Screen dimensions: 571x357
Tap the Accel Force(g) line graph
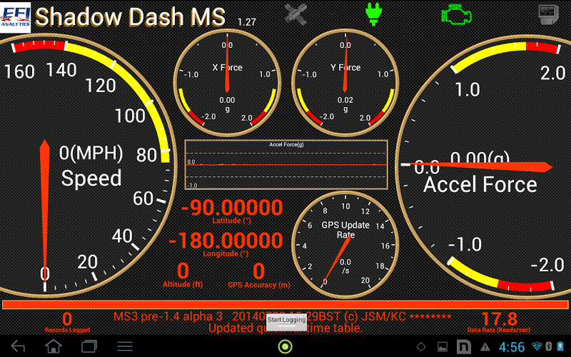[286, 165]
